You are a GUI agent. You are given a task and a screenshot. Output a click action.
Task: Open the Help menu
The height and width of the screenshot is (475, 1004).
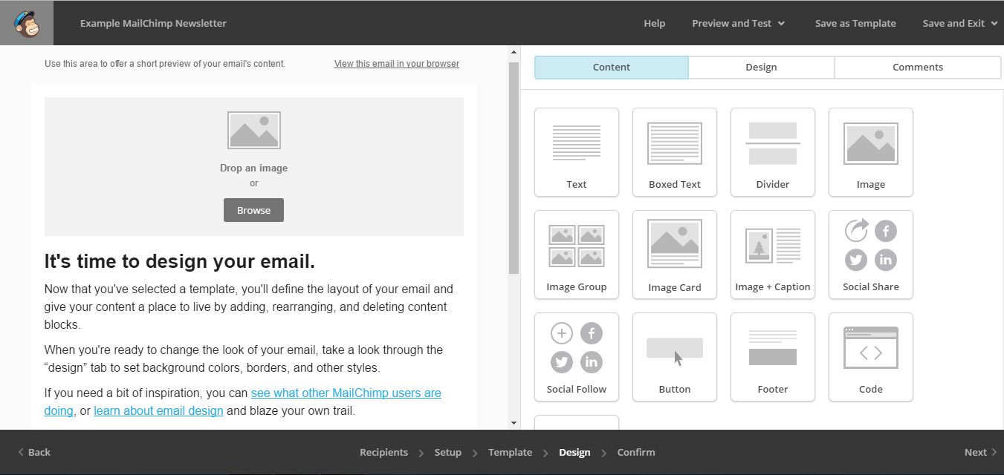coord(654,23)
